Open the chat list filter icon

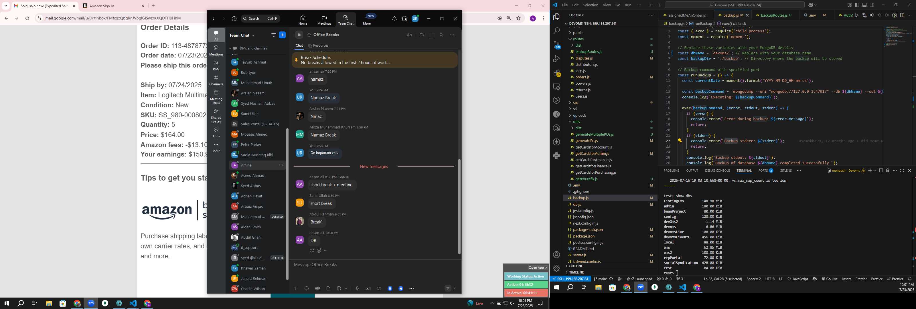pyautogui.click(x=273, y=35)
